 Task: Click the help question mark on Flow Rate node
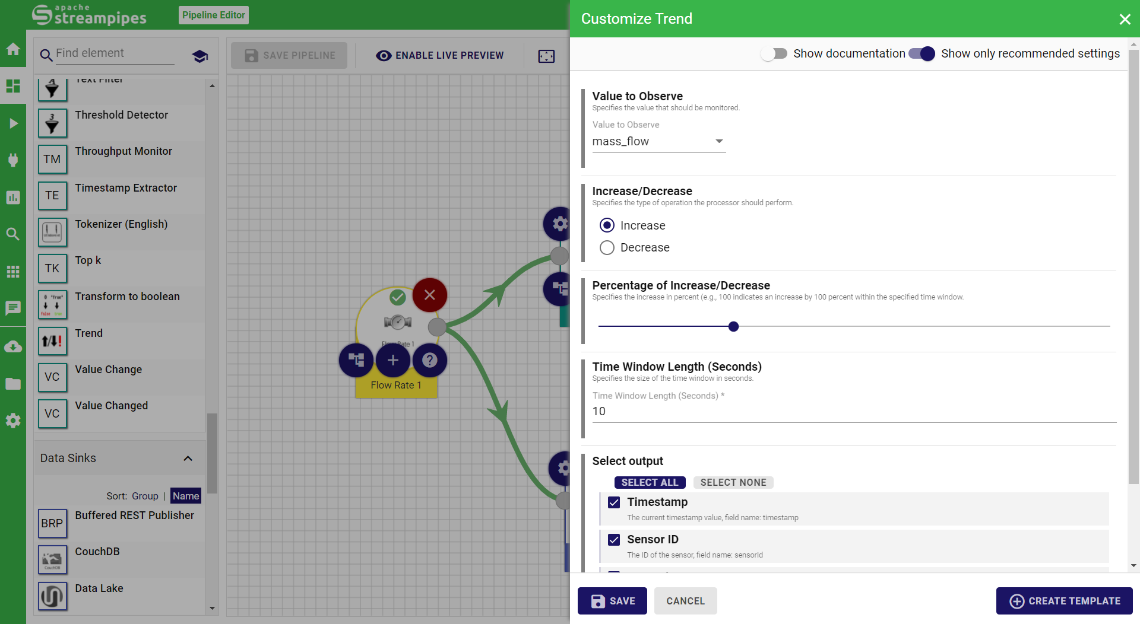[x=429, y=360]
